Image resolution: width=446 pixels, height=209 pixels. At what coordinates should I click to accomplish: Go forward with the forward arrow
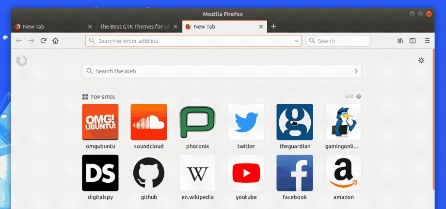pos(31,41)
